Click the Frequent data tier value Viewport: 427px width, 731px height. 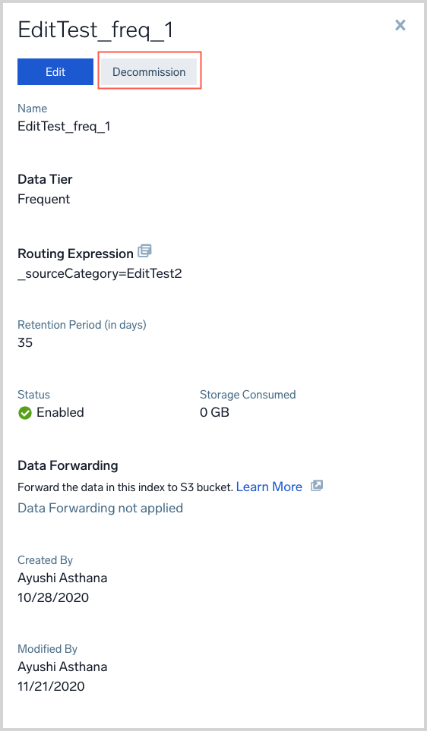coord(44,199)
